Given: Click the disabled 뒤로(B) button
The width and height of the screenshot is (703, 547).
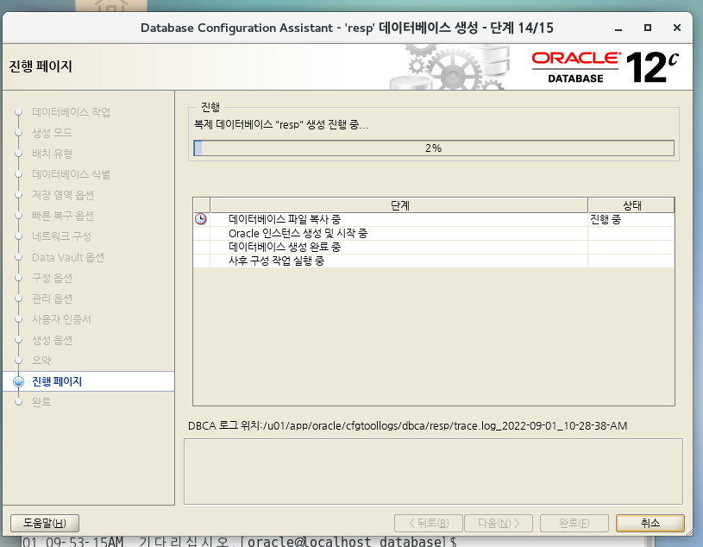Looking at the screenshot, I should (x=428, y=523).
